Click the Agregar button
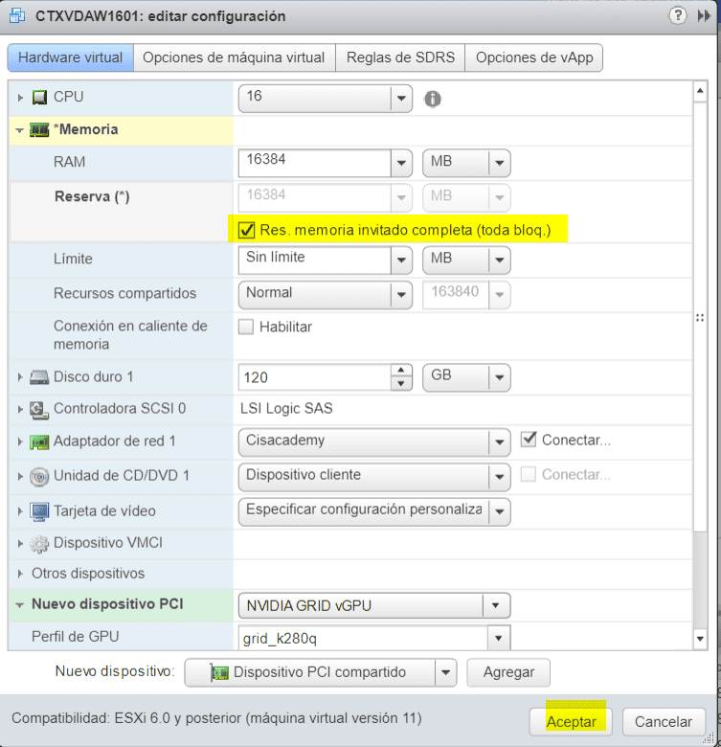Viewport: 721px width, 747px height. (508, 672)
